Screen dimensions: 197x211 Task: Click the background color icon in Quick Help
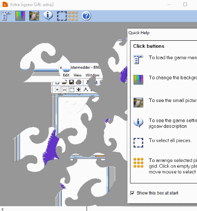pos(138,80)
